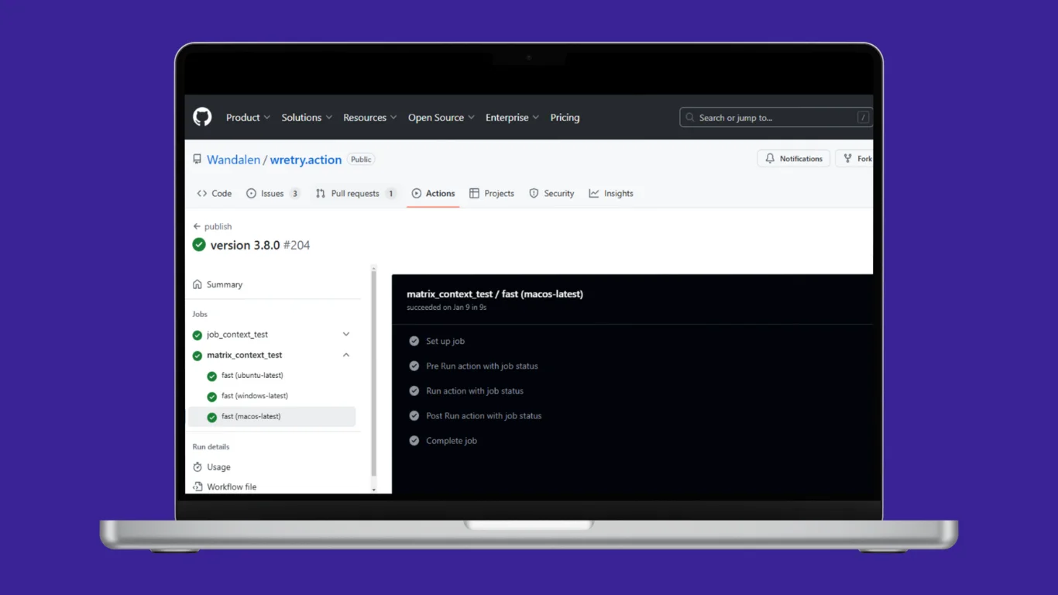Click the green check beside job_context_test
This screenshot has width=1058, height=595.
coord(197,335)
